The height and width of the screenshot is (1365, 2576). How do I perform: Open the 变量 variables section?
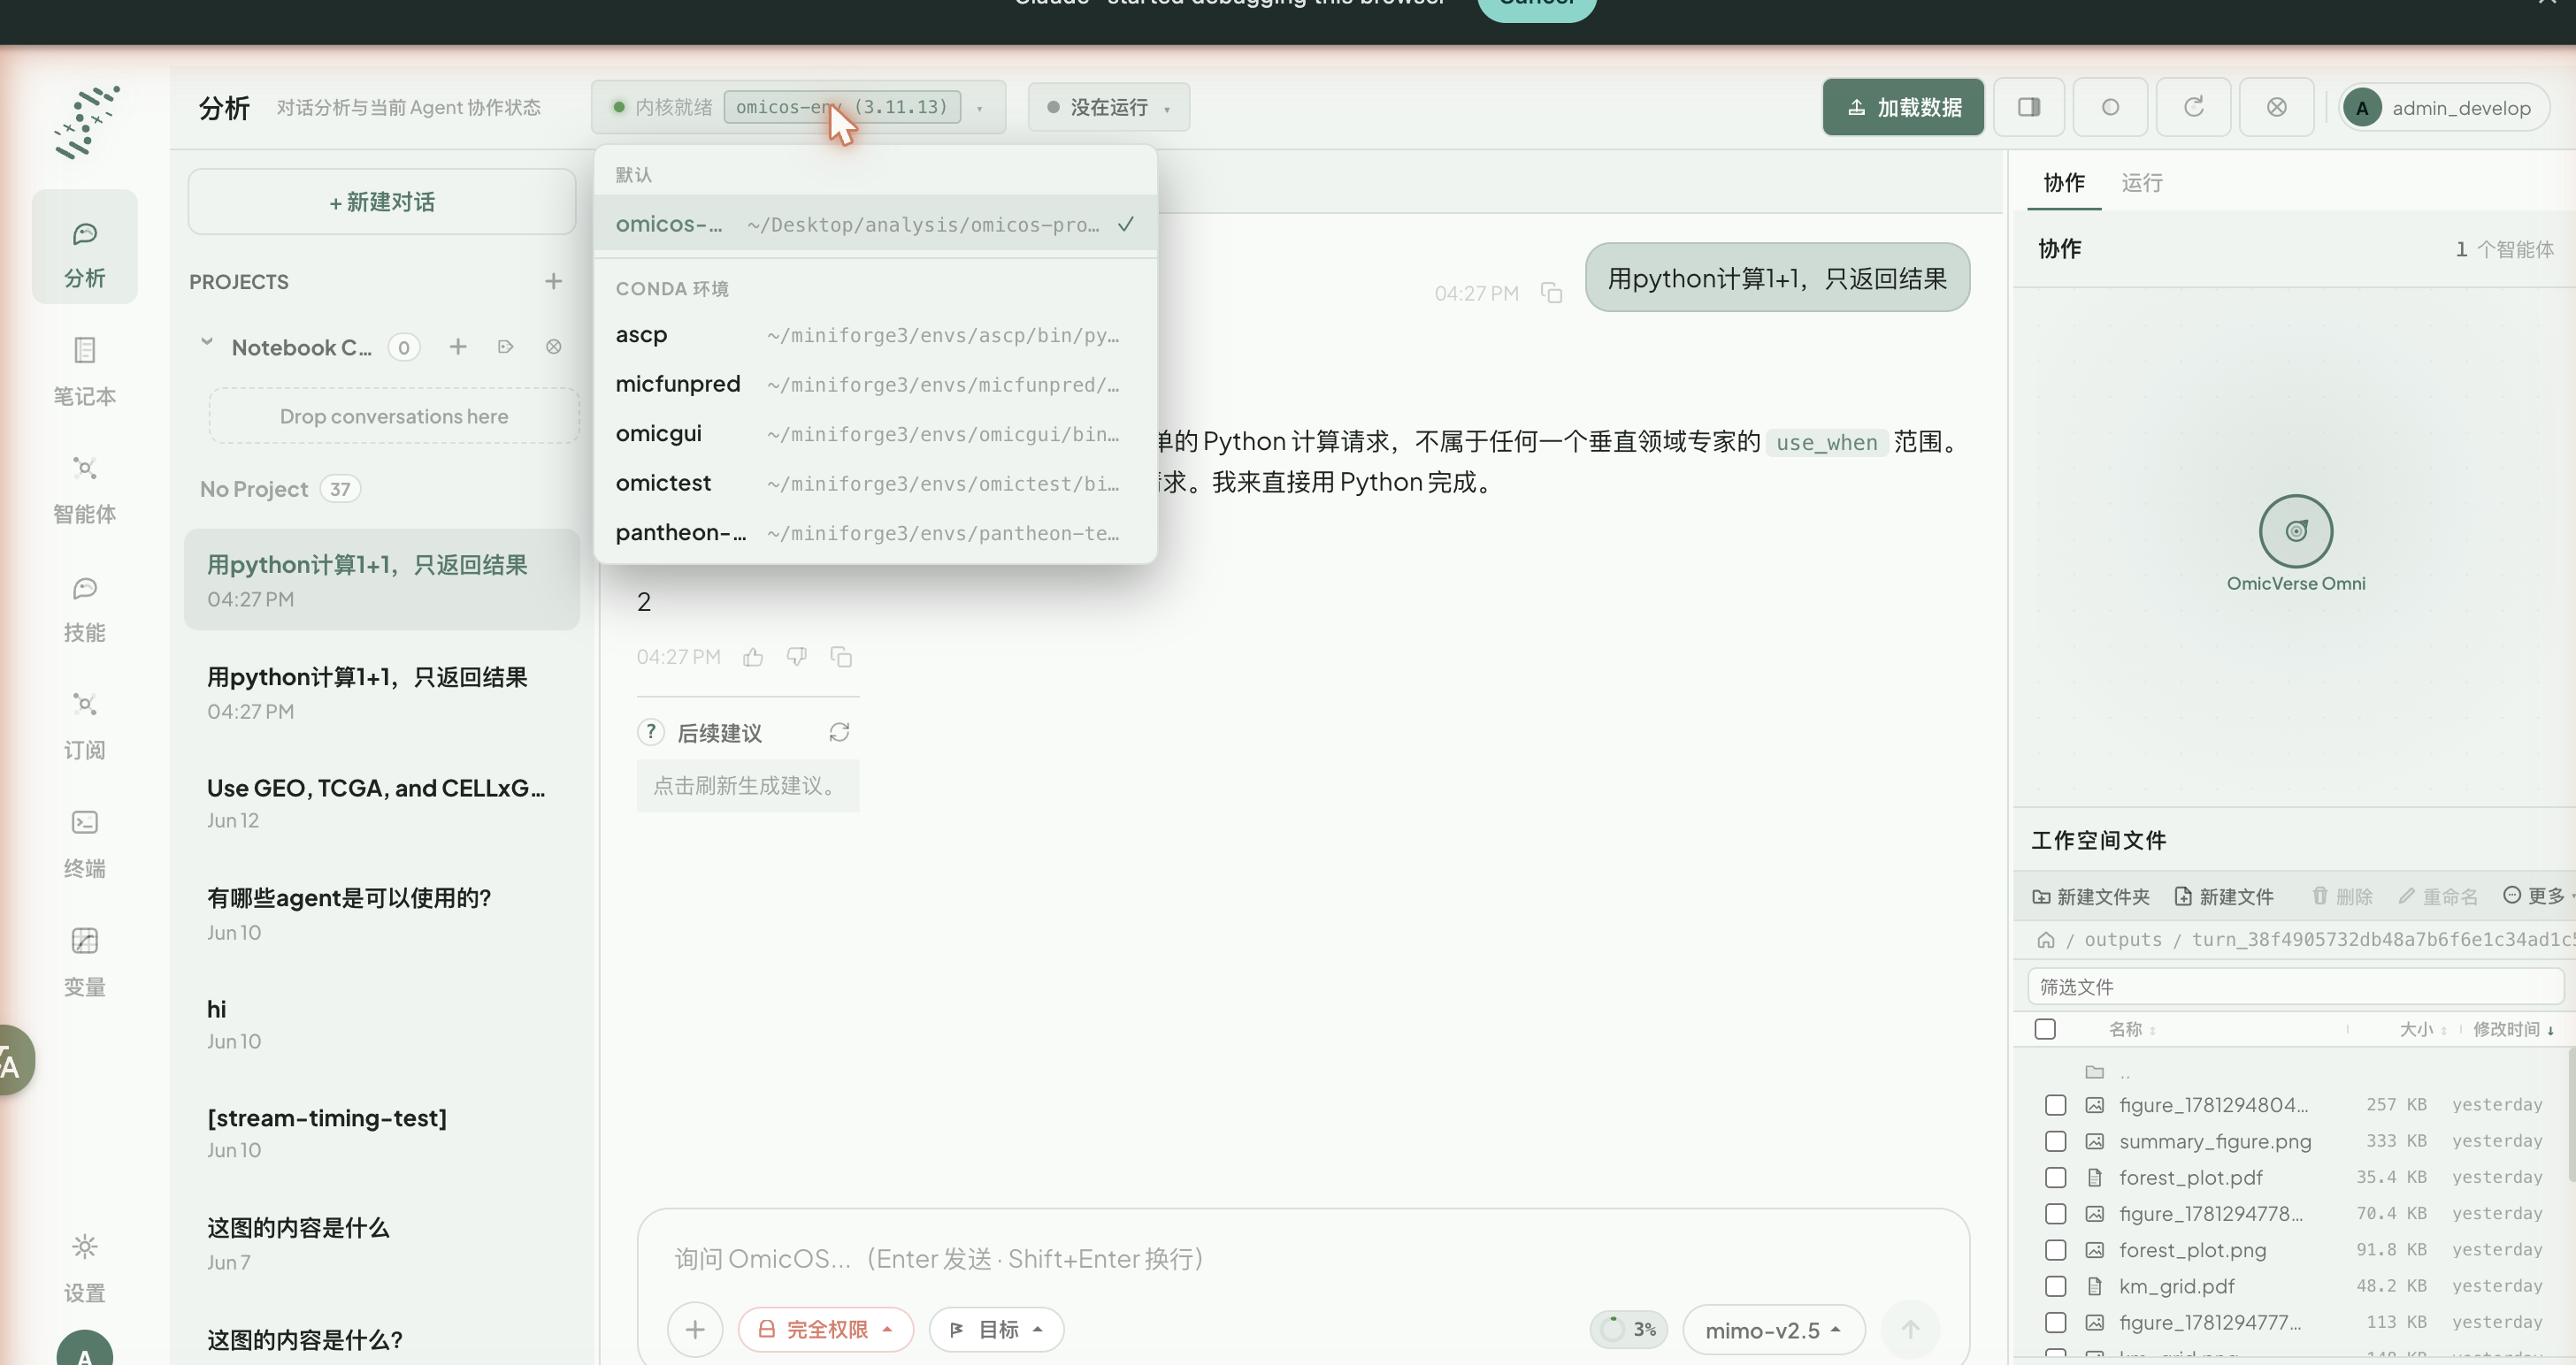[84, 962]
